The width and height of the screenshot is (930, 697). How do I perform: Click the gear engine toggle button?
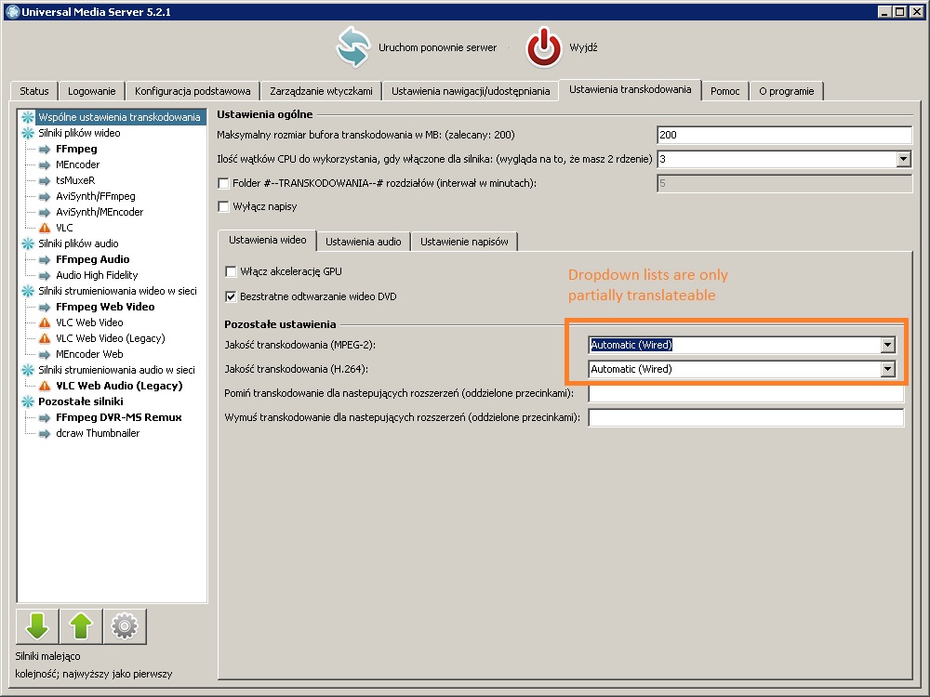tap(125, 625)
